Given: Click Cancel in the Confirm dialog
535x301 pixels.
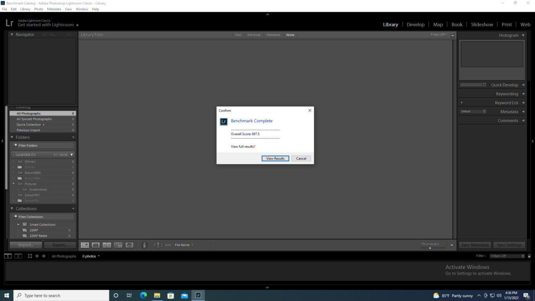Looking at the screenshot, I should [x=301, y=158].
